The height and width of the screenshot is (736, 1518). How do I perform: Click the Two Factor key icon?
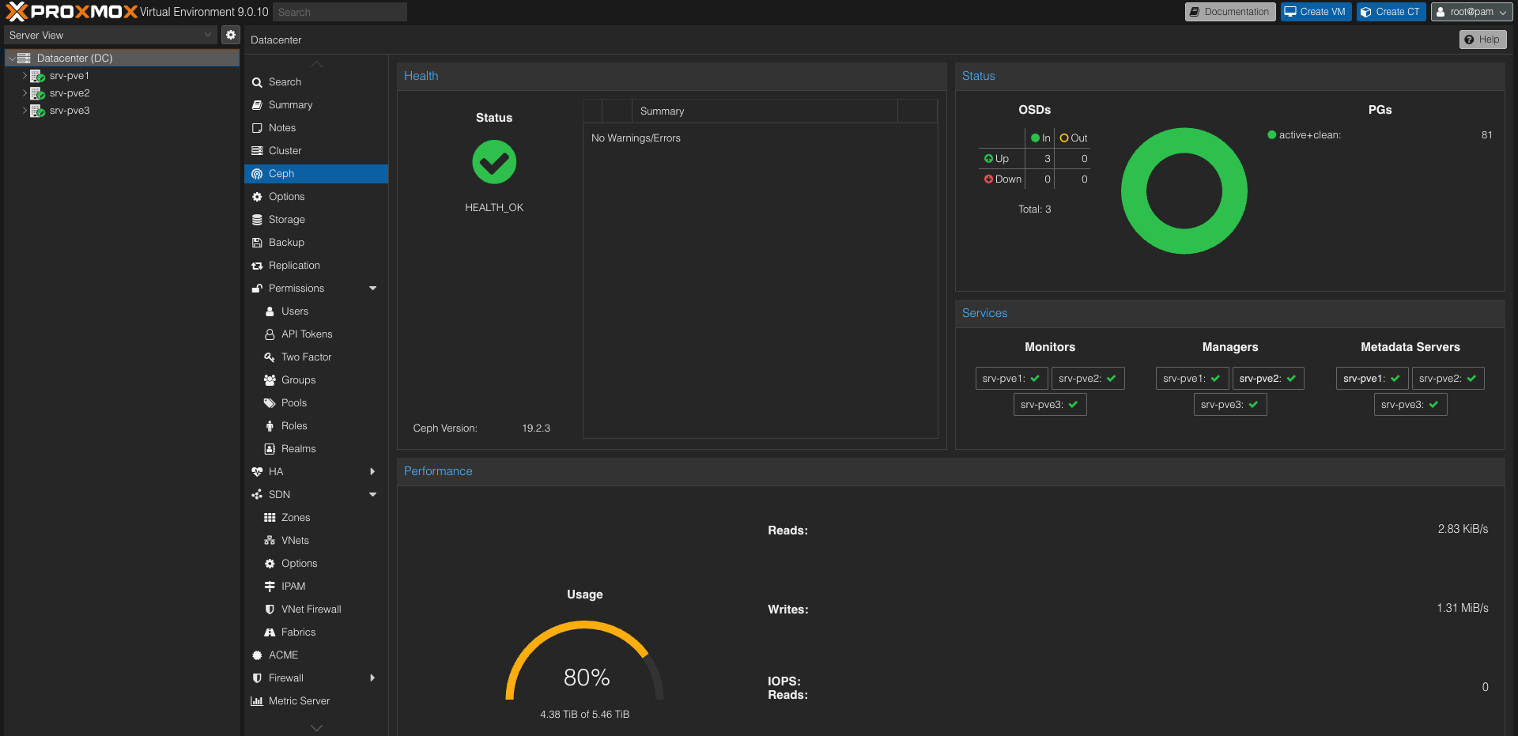tap(270, 357)
